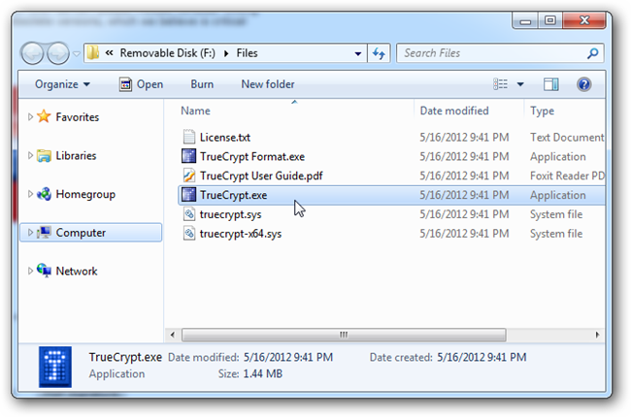This screenshot has width=631, height=417.
Task: Click Removable Disk (F:) in address bar
Action: 167,53
